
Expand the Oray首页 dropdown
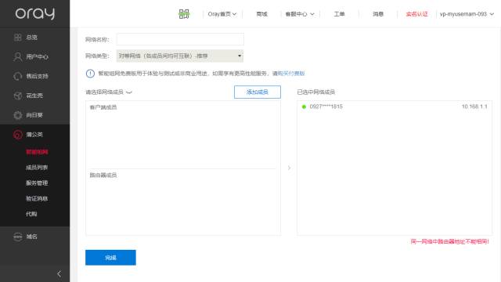tap(222, 14)
